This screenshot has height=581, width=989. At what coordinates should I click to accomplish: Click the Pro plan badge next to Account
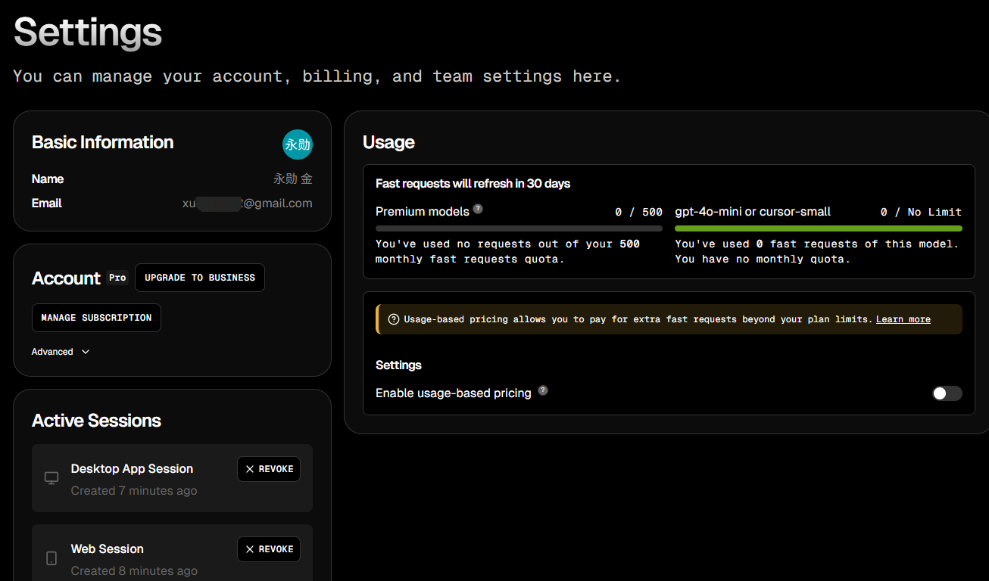tap(117, 278)
